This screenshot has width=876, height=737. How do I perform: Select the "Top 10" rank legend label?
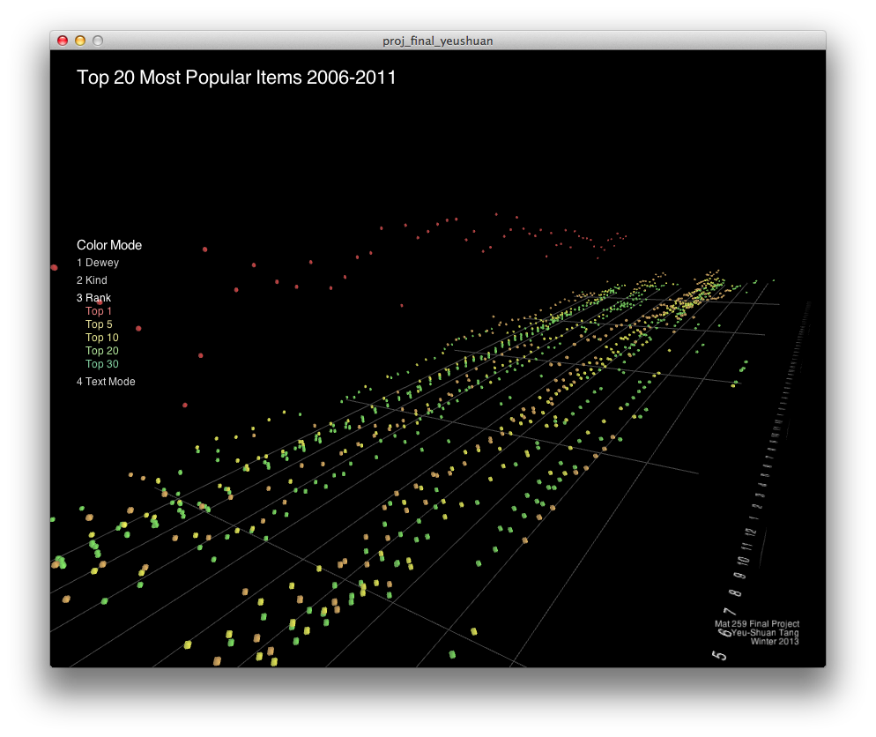pyautogui.click(x=102, y=338)
